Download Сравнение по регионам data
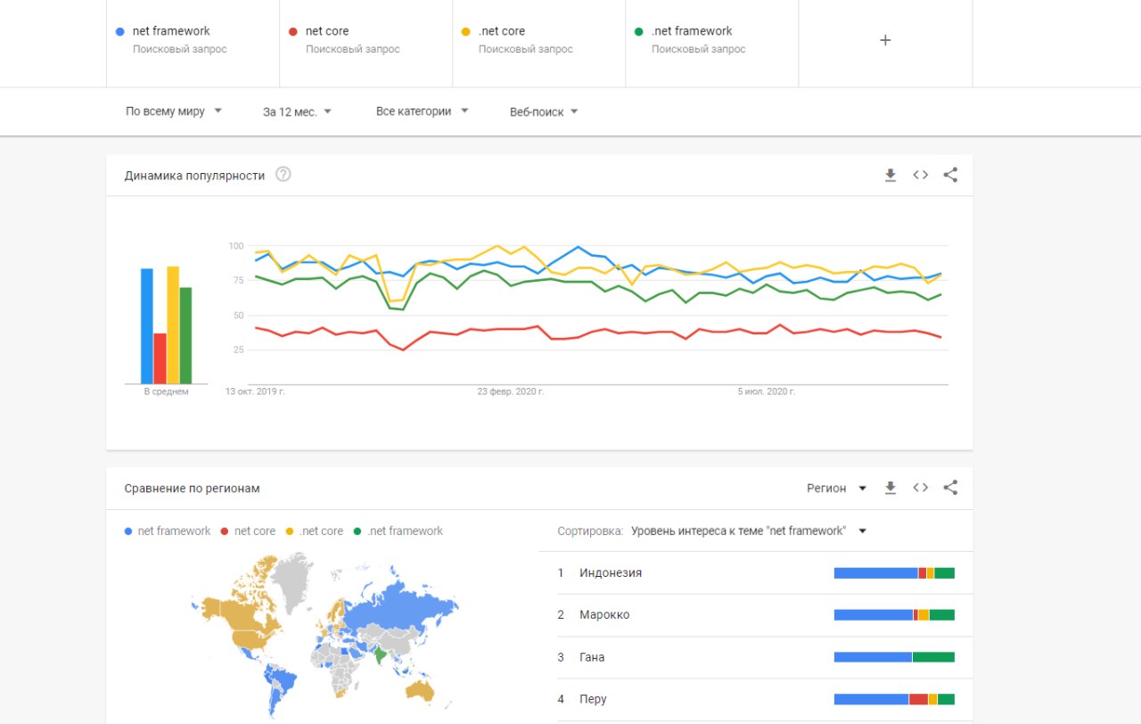 (890, 489)
